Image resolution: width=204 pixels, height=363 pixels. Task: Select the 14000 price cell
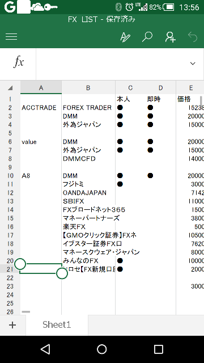click(190, 159)
